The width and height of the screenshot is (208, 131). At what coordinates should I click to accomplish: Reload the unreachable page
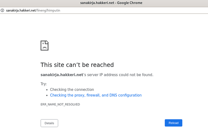coord(173,123)
